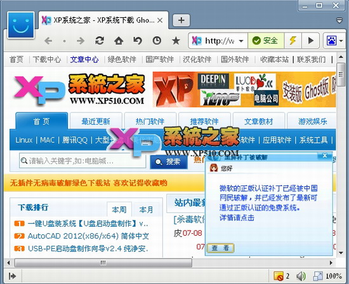
Task: Open browsing history clock icon
Action: coord(157,41)
